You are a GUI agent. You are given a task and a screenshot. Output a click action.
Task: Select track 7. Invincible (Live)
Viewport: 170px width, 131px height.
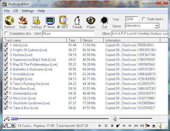(x=22, y=74)
